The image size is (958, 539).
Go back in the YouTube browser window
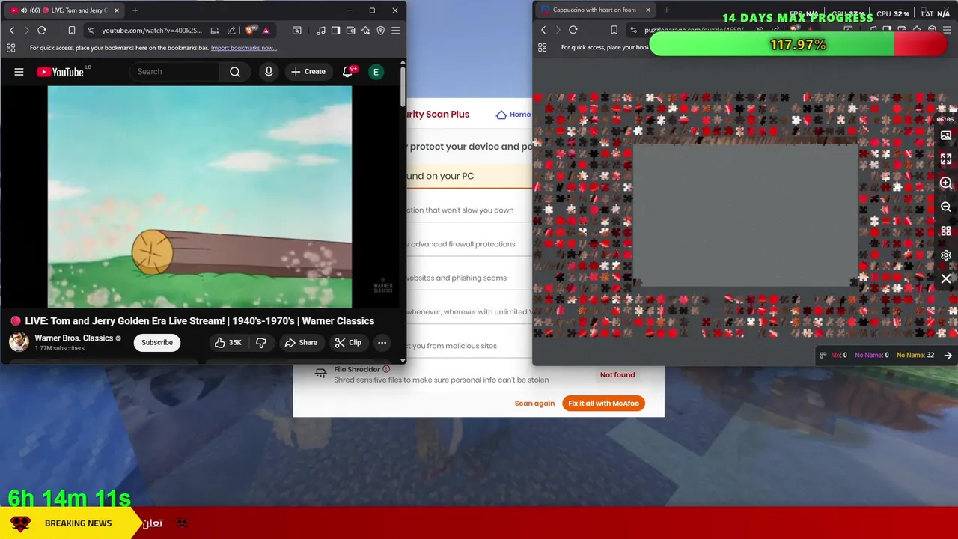click(x=12, y=31)
